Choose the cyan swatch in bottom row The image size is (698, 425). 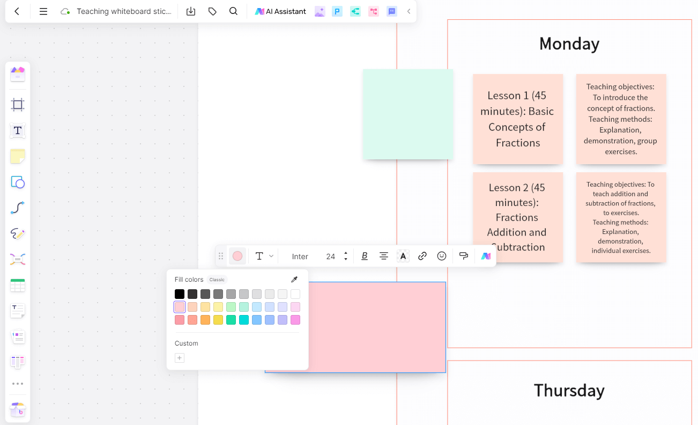pyautogui.click(x=244, y=320)
